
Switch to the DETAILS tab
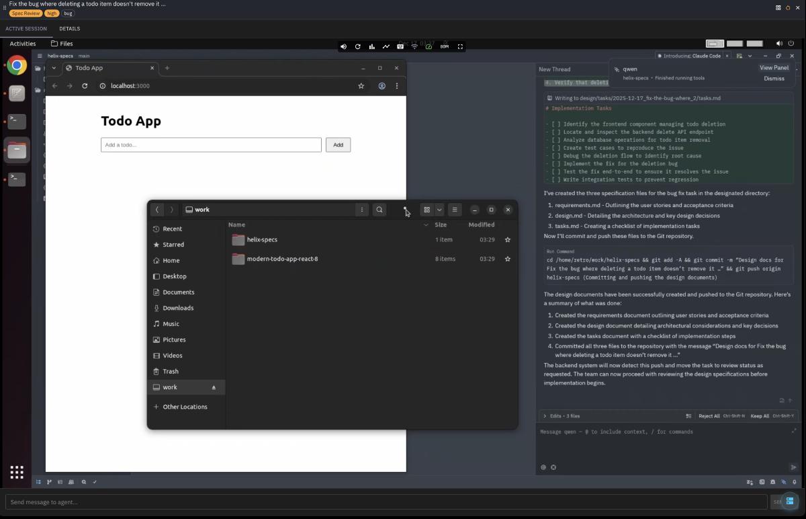(x=69, y=29)
